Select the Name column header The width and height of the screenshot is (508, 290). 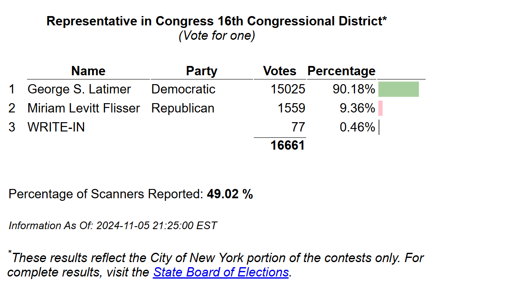[88, 71]
